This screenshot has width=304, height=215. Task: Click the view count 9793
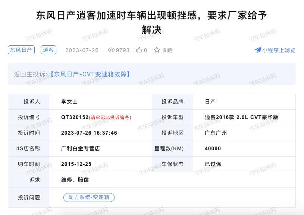click(x=122, y=50)
